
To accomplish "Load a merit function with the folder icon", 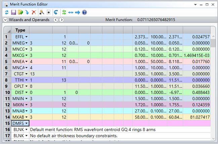I will click(x=20, y=12).
